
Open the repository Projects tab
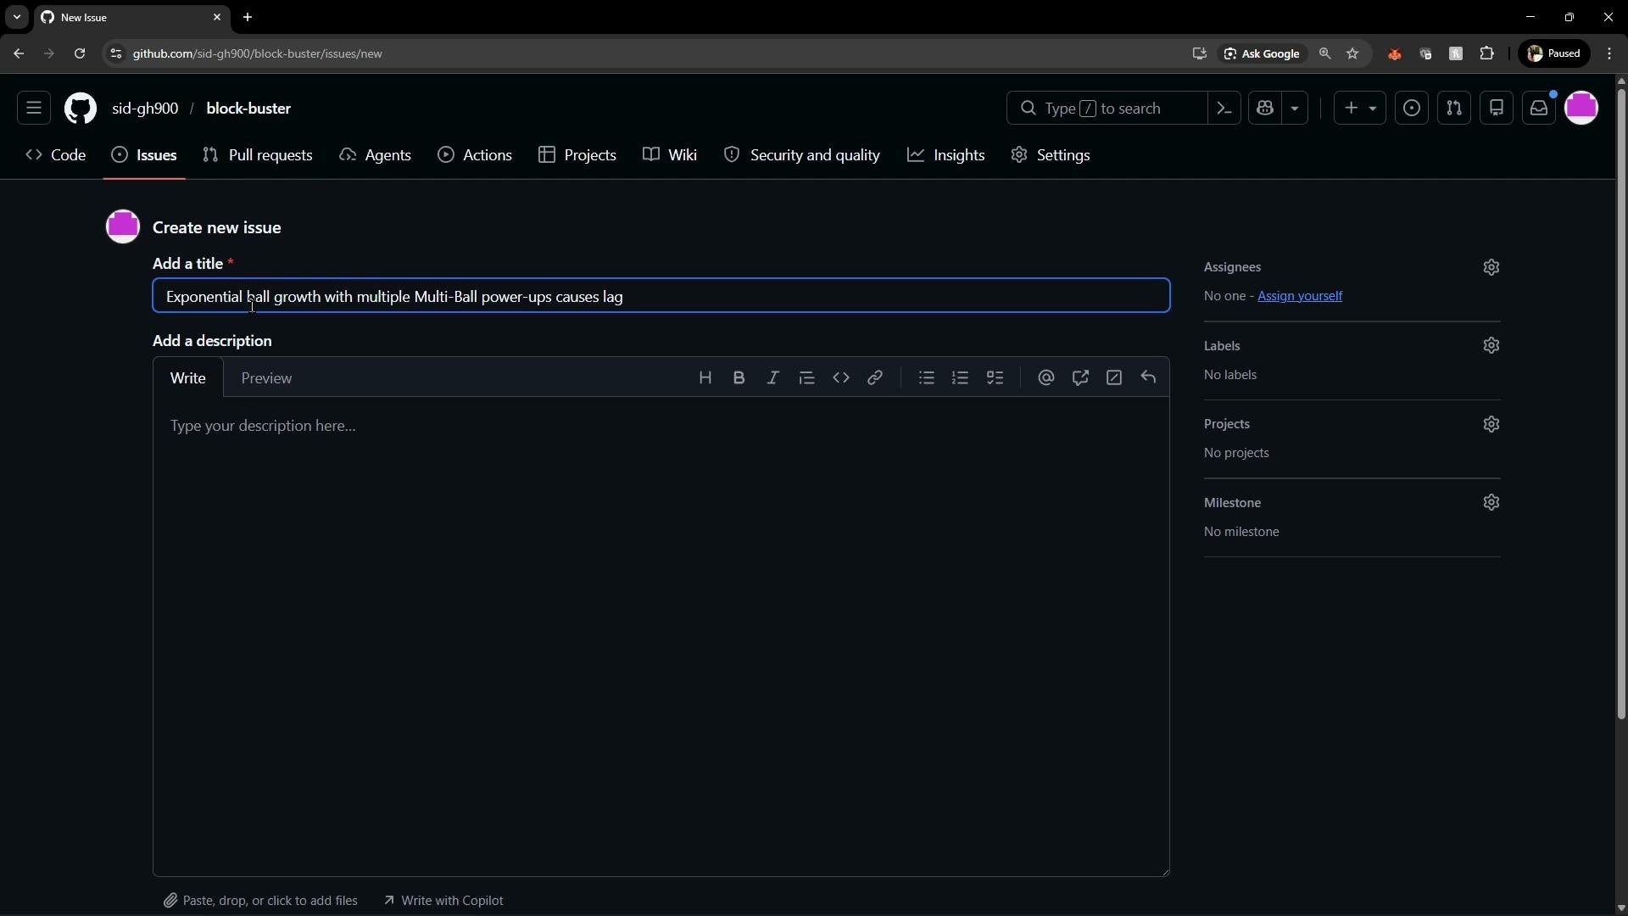577,155
